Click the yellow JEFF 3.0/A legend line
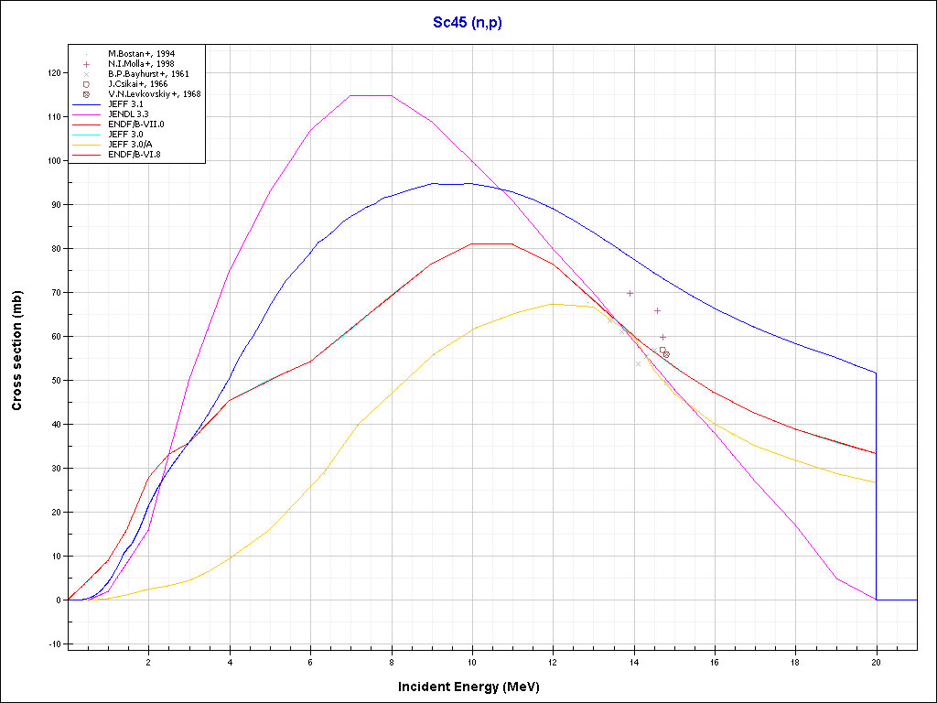The width and height of the screenshot is (937, 703). pyautogui.click(x=88, y=145)
